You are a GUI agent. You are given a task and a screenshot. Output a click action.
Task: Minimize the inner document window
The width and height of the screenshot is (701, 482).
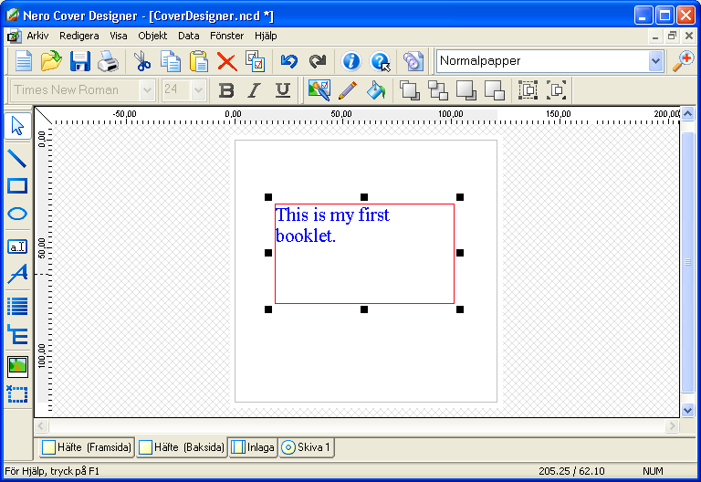pos(655,37)
